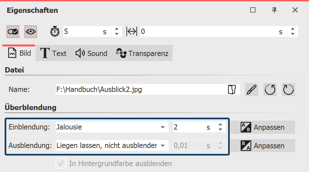309x172 pixels.
Task: Rotate image counterclockwise
Action: [x=270, y=89]
